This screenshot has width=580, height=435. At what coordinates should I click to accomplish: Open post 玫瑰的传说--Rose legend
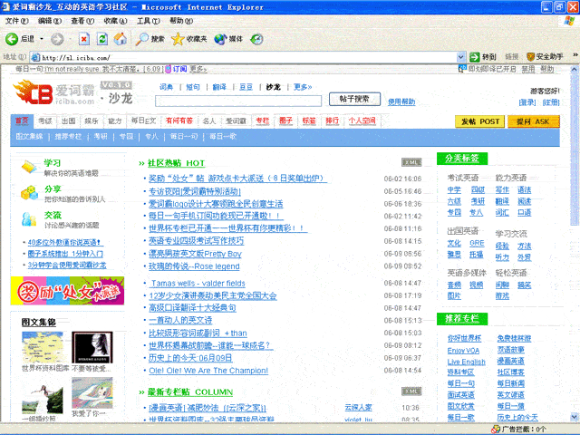[194, 266]
